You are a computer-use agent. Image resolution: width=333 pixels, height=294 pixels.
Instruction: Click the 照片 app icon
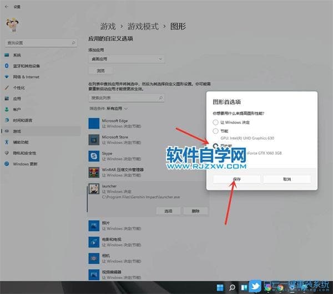(x=94, y=225)
